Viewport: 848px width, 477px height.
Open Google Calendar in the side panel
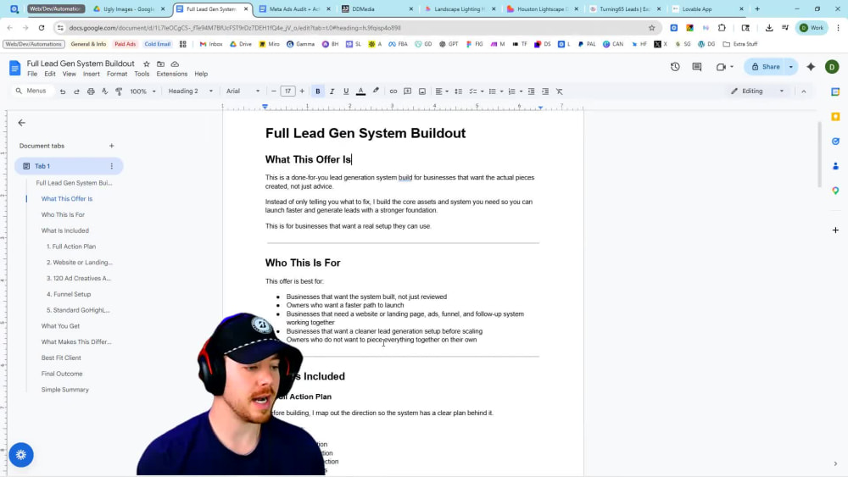click(835, 92)
